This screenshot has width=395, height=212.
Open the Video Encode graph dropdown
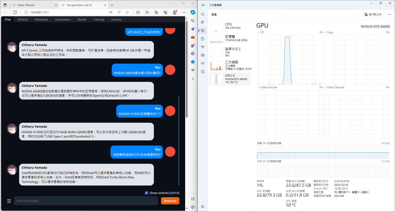click(x=259, y=87)
